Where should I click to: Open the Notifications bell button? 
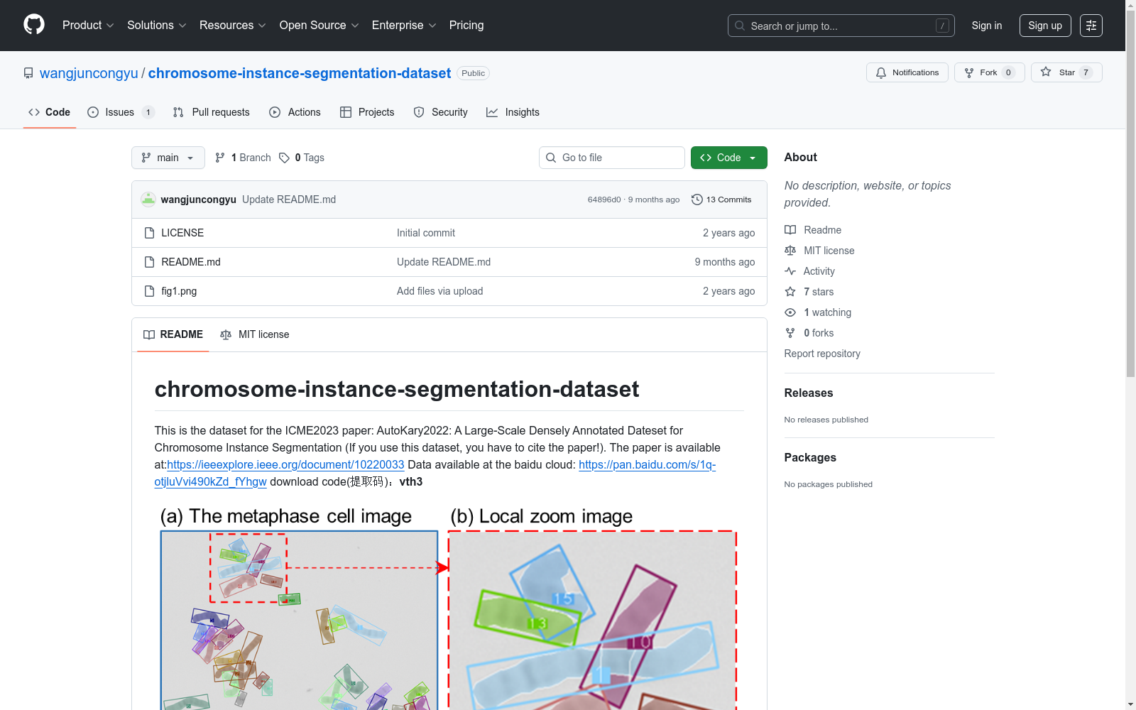point(907,72)
